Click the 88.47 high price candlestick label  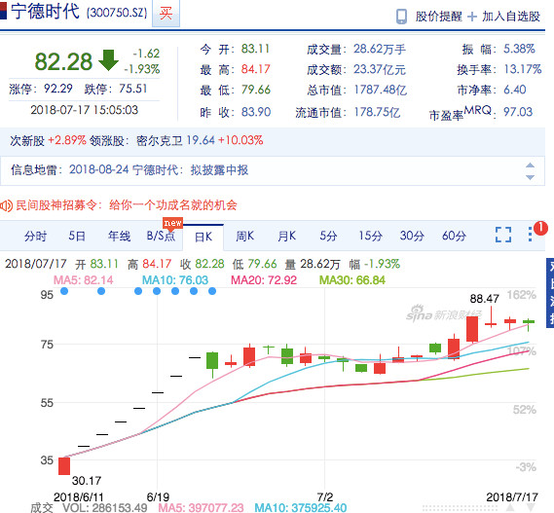(x=485, y=299)
